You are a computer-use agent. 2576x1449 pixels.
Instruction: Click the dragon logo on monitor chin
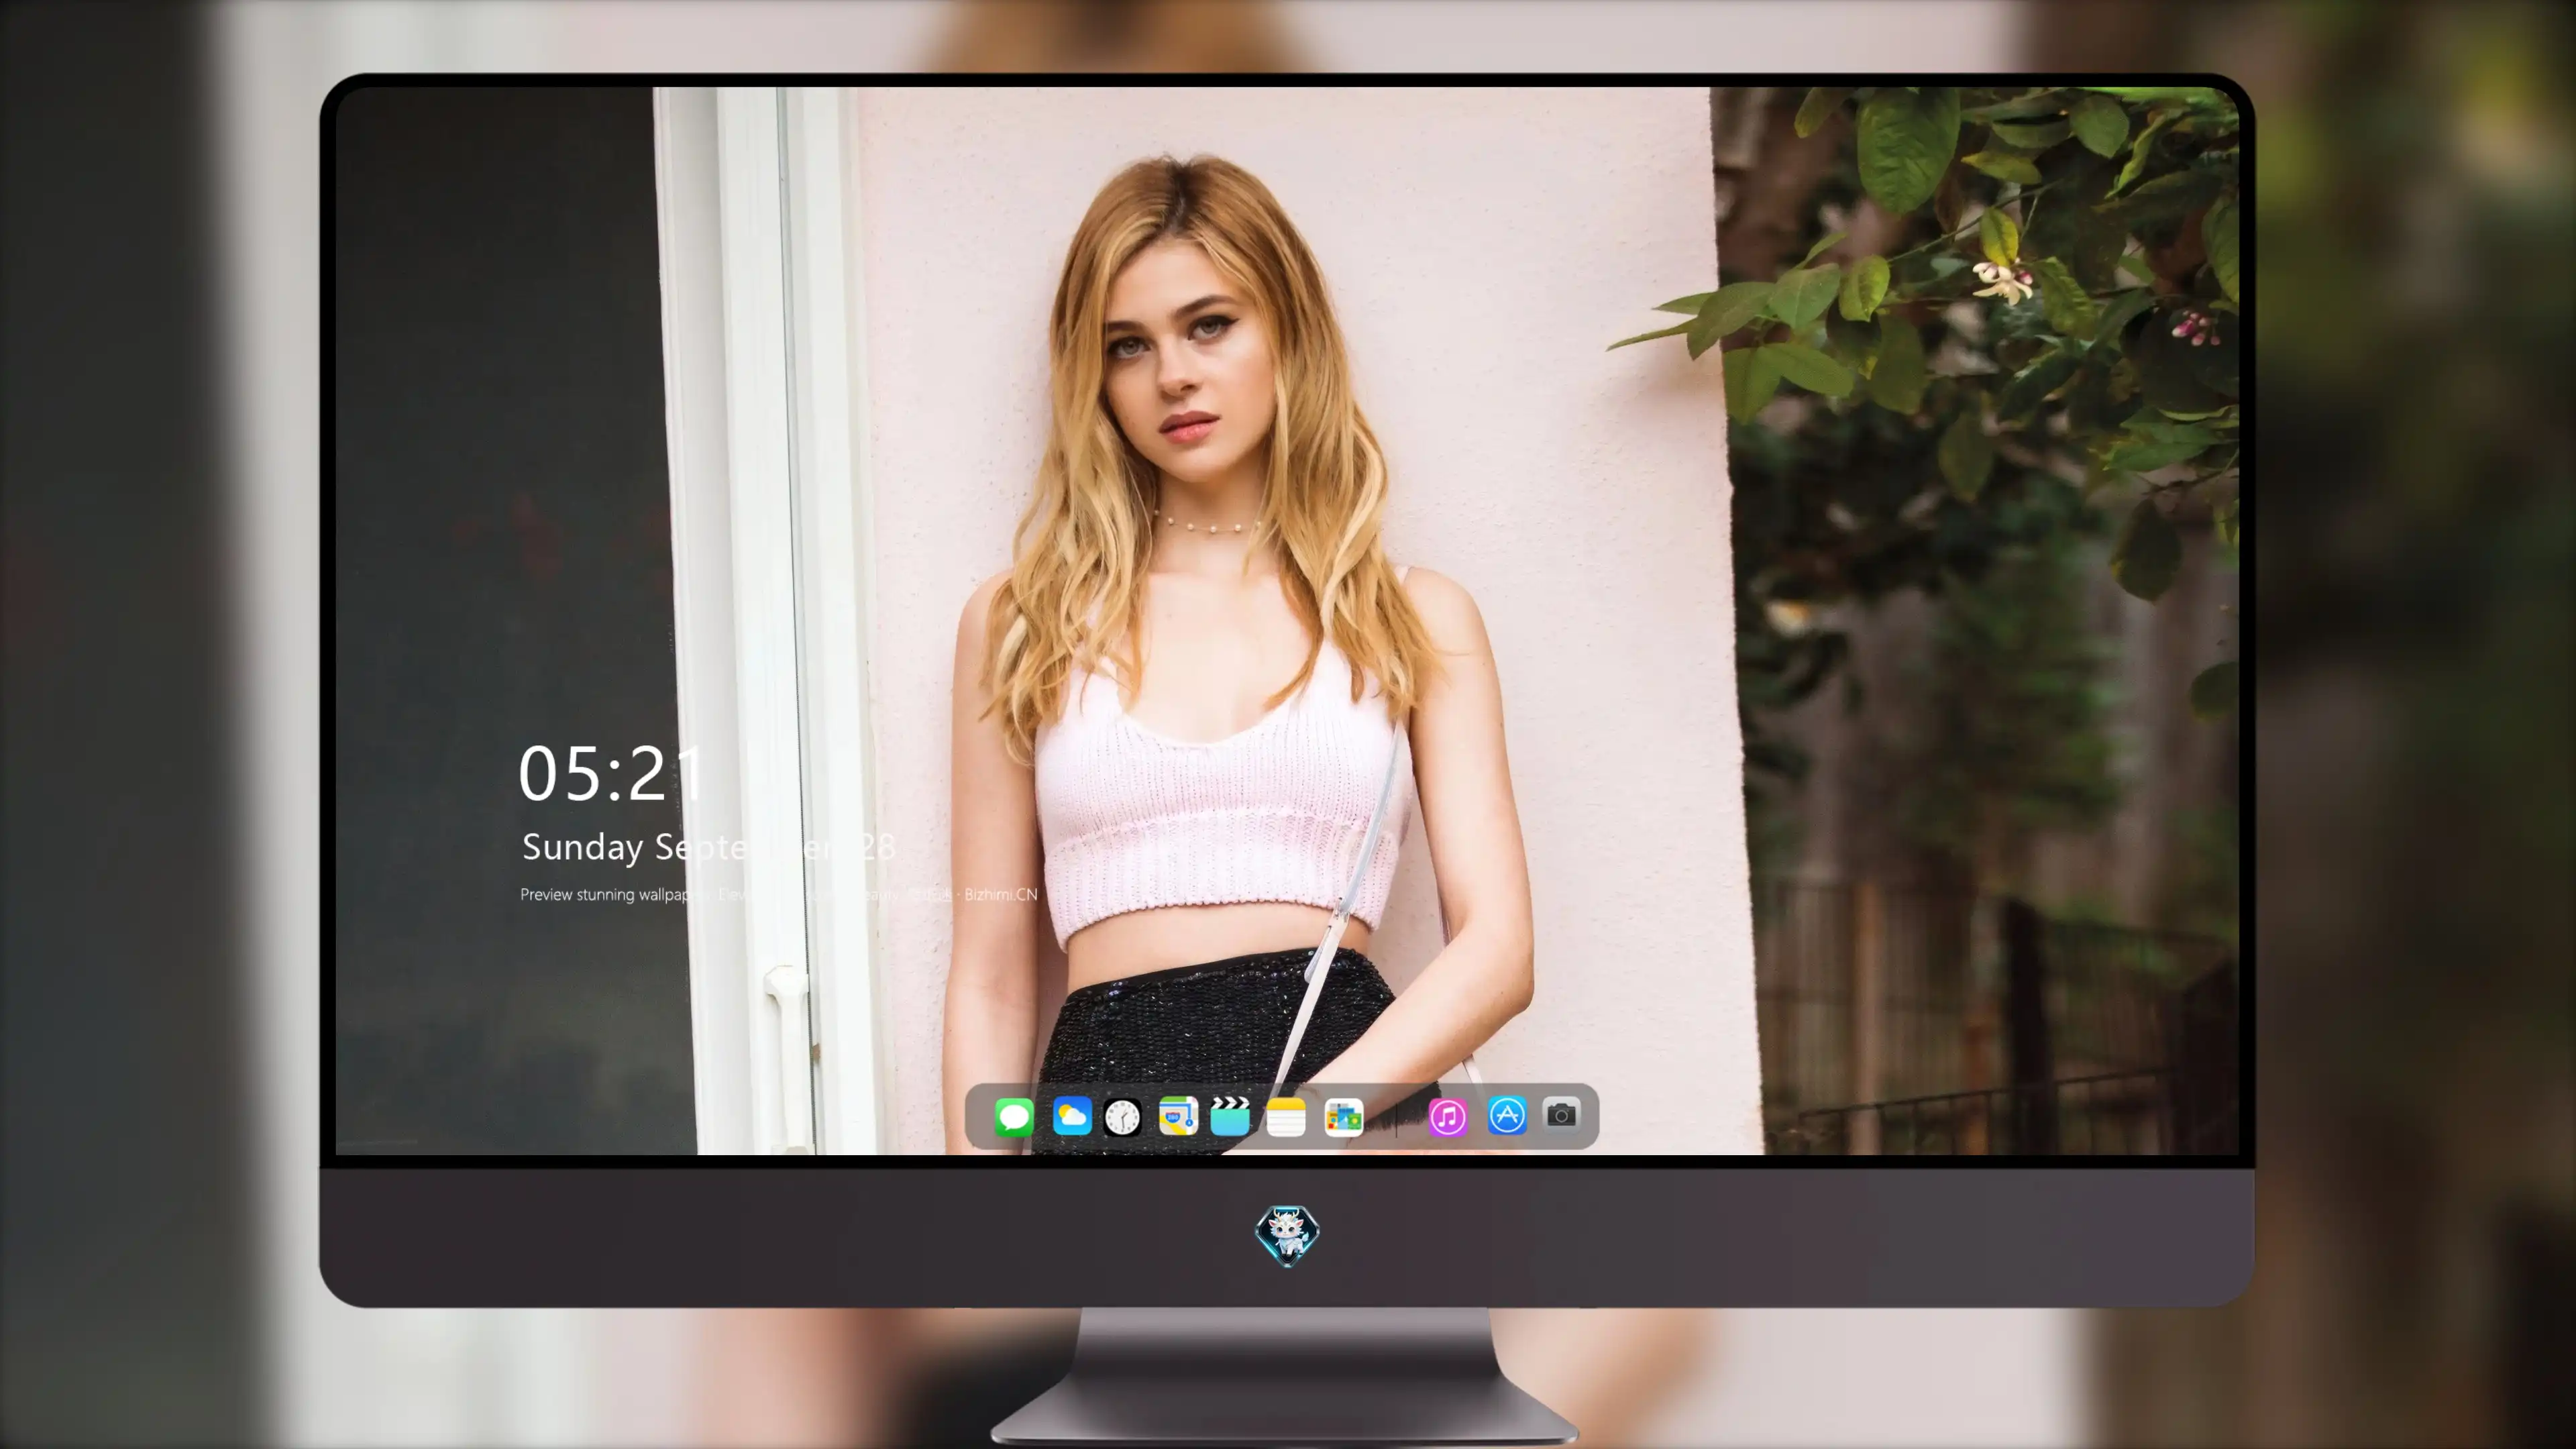(x=1287, y=1235)
